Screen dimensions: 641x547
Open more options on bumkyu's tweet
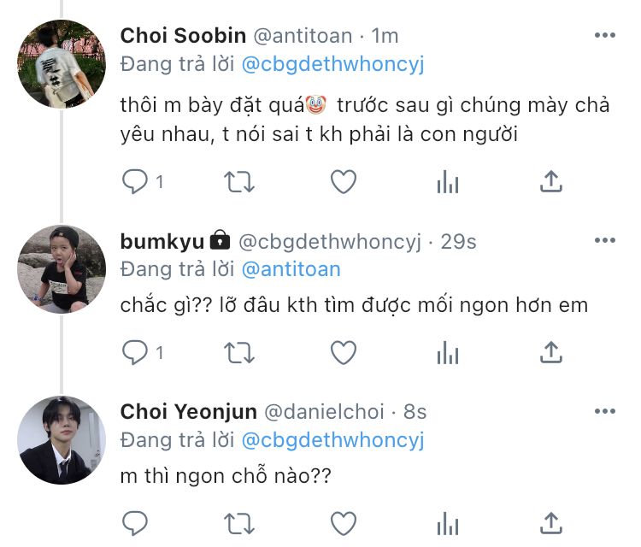[x=604, y=242]
